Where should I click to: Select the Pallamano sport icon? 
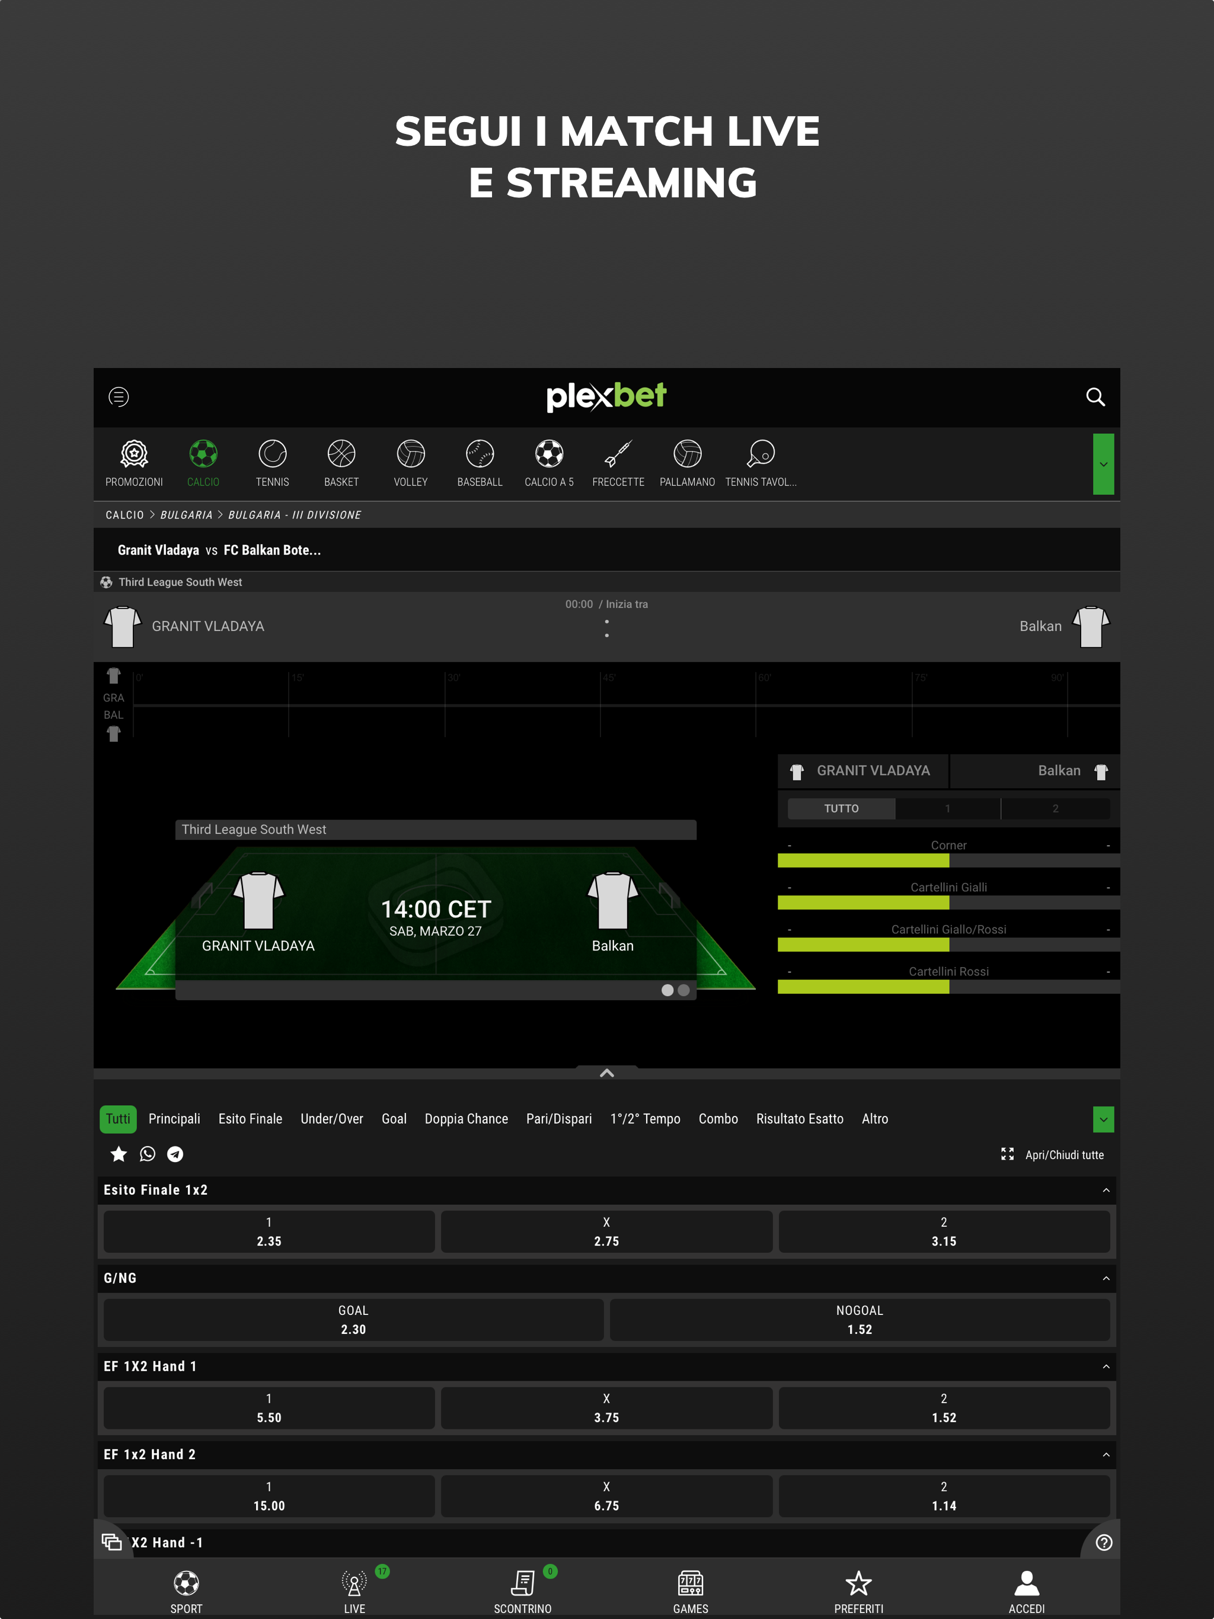coord(687,462)
